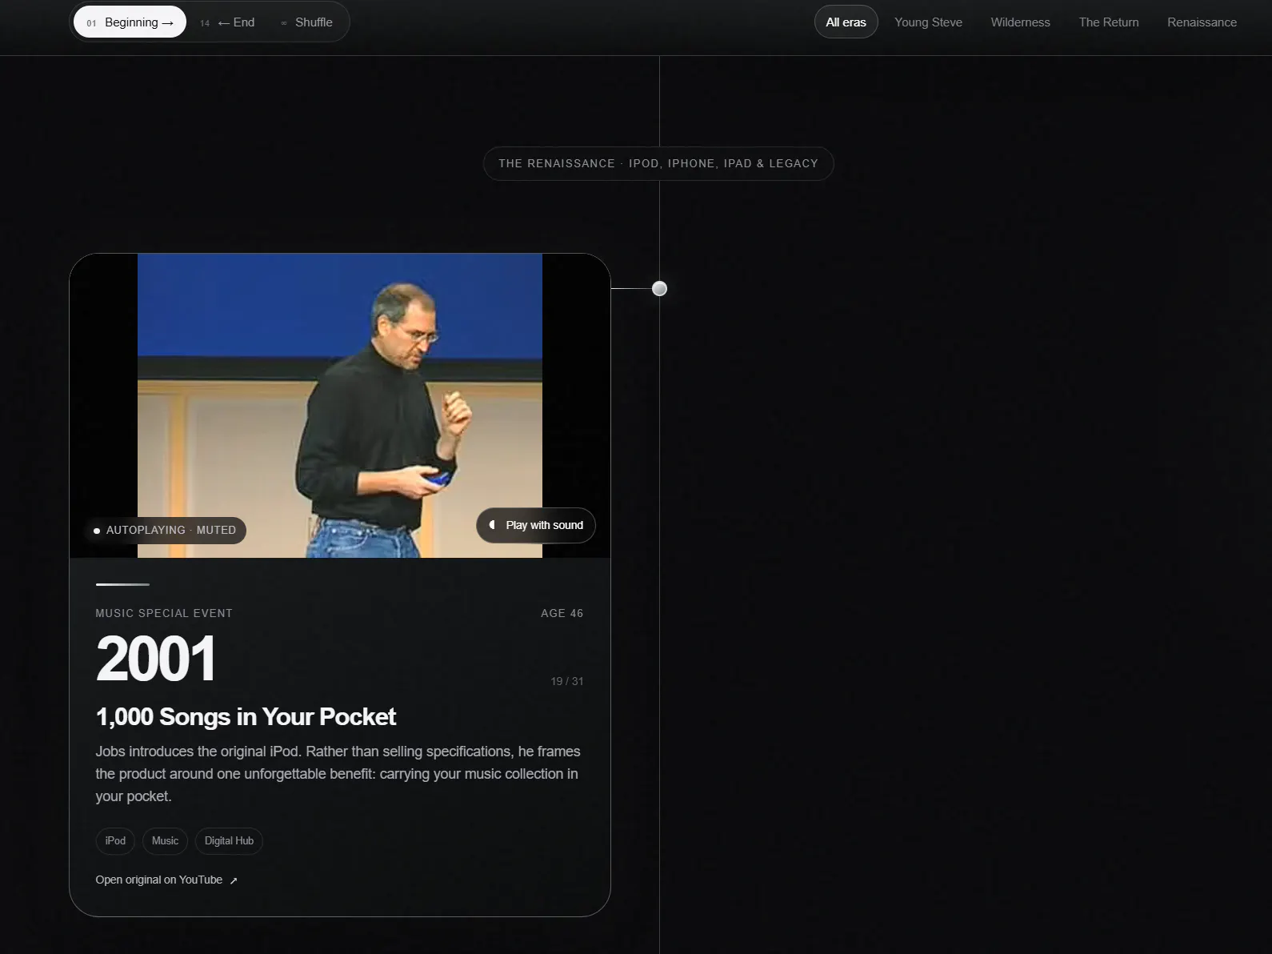
Task: Click the 2001 year heading
Action: (156, 659)
